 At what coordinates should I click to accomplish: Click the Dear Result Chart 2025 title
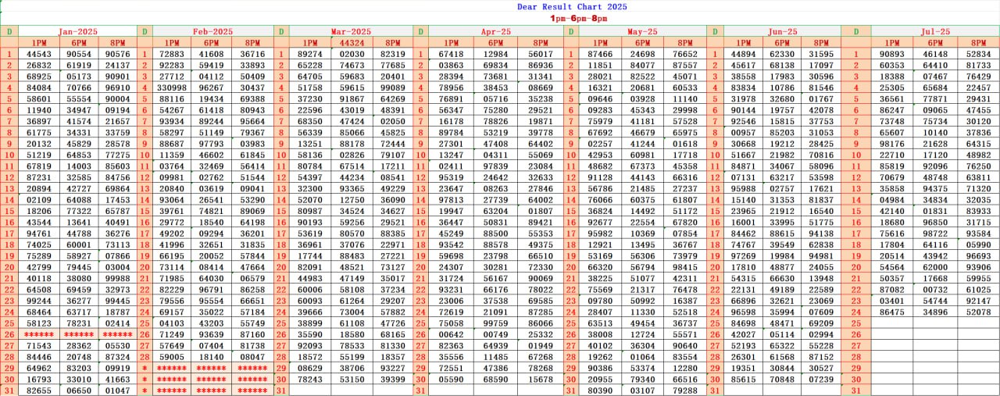pos(572,6)
